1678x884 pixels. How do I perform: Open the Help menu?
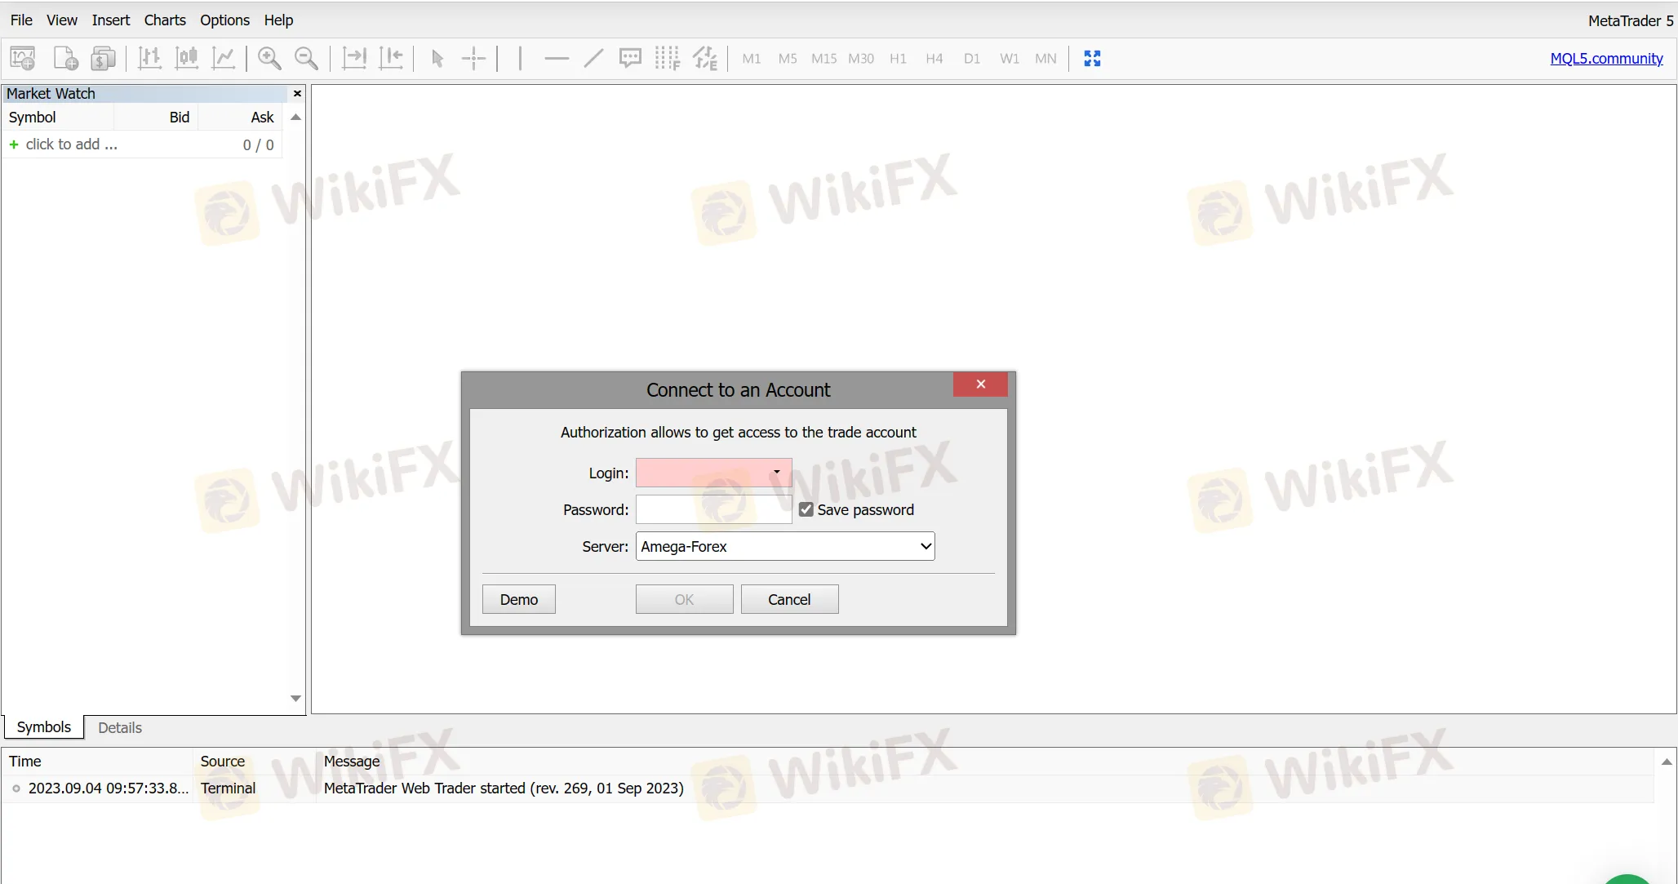[x=278, y=20]
